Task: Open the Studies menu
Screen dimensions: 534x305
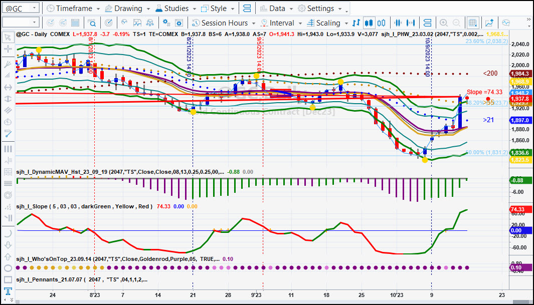Action: click(x=175, y=8)
